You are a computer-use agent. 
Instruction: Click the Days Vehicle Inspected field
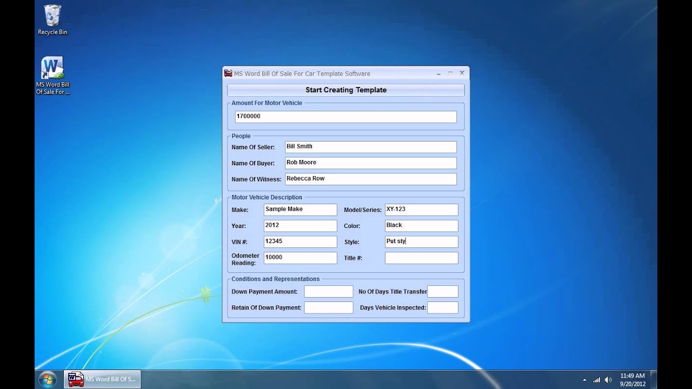click(443, 308)
